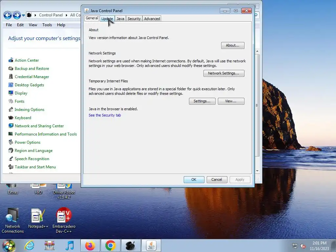Open Speech Recognition
This screenshot has width=336, height=252.
pyautogui.click(x=32, y=159)
